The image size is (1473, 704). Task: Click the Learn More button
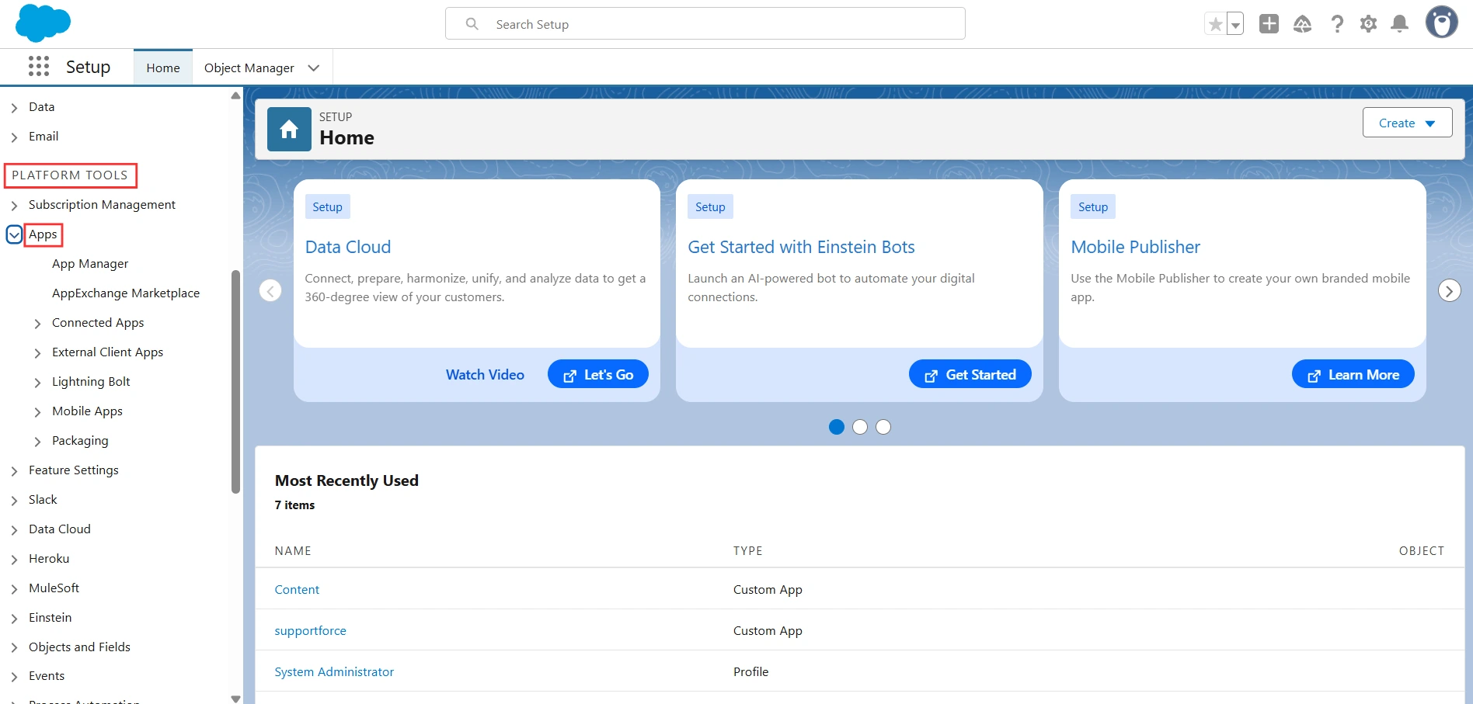[x=1353, y=374]
